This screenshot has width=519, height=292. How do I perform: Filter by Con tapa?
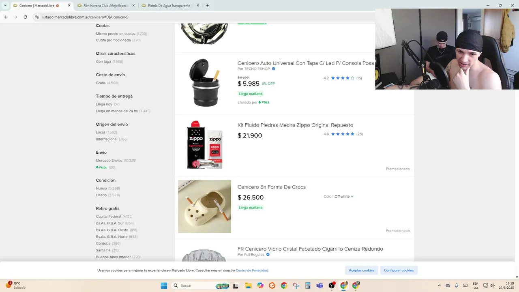(109, 62)
